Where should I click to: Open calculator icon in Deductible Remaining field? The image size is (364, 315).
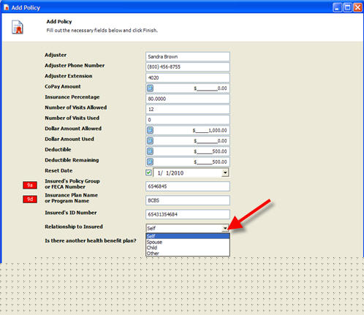point(150,162)
